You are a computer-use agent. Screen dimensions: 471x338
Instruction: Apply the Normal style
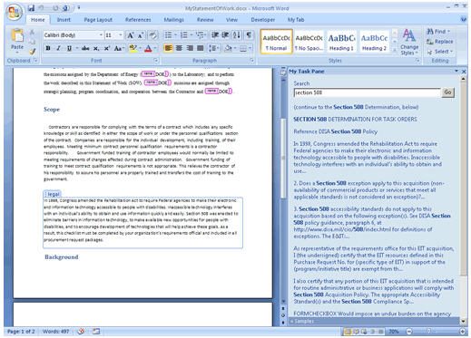coord(276,42)
